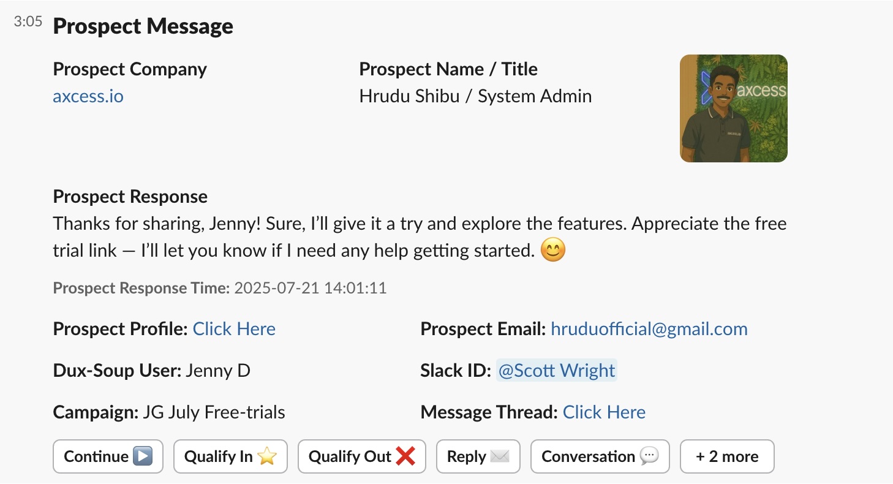Click the gold star icon on Qualify In

coord(267,456)
